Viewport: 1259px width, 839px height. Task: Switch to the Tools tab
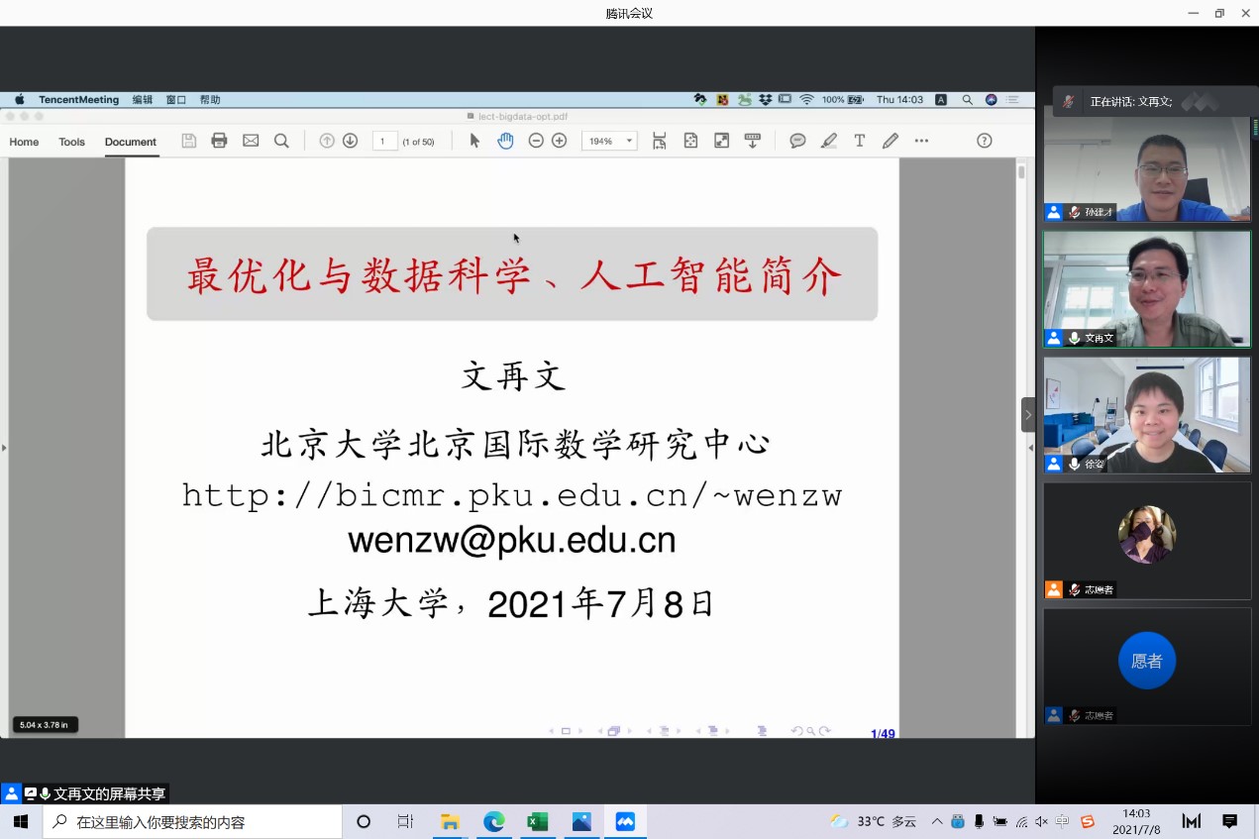tap(71, 142)
